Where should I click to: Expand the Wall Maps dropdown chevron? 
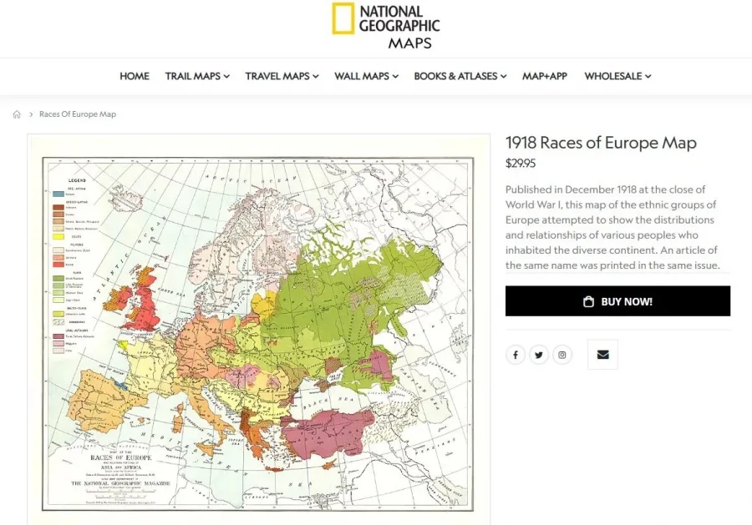click(395, 76)
